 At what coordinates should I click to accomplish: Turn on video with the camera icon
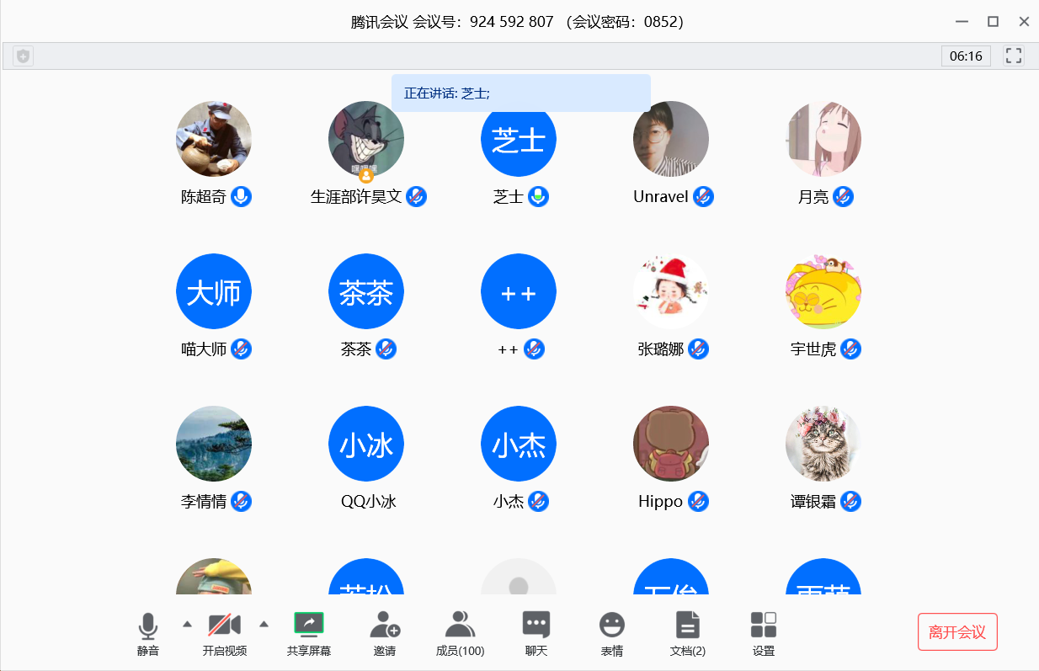(225, 626)
